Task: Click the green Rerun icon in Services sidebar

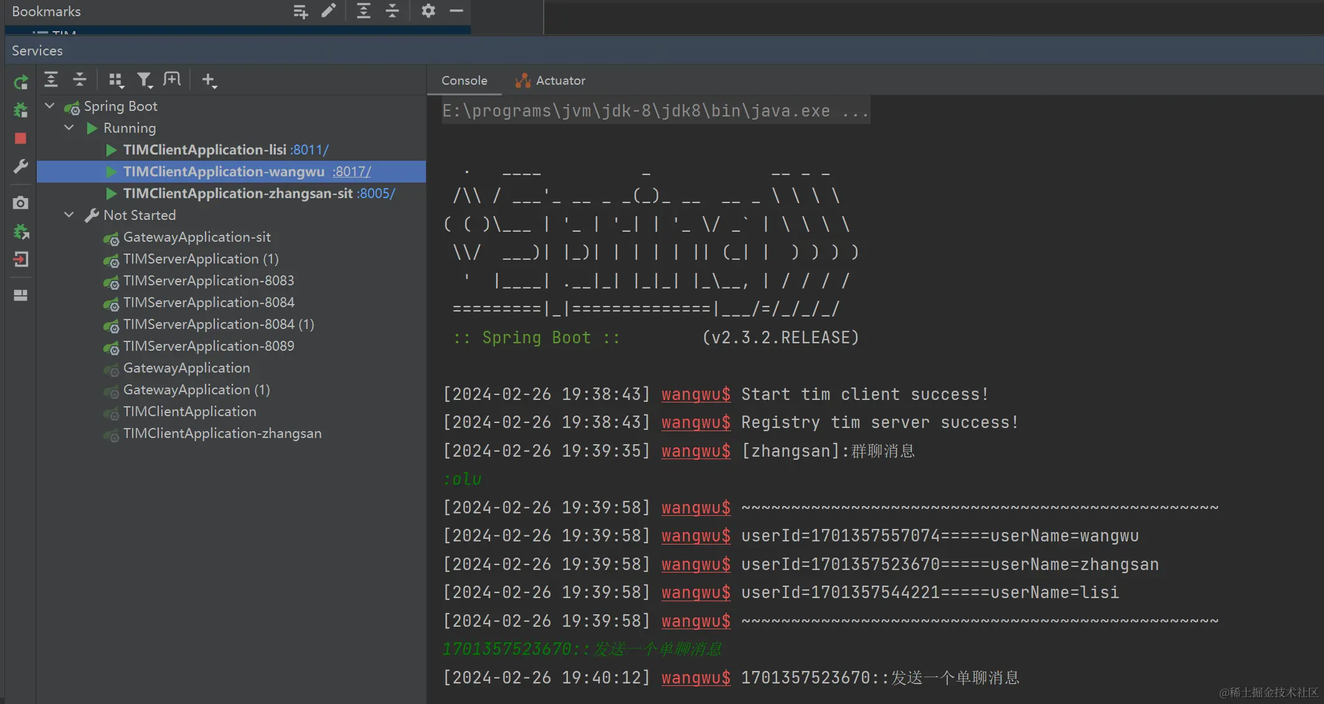Action: (21, 82)
